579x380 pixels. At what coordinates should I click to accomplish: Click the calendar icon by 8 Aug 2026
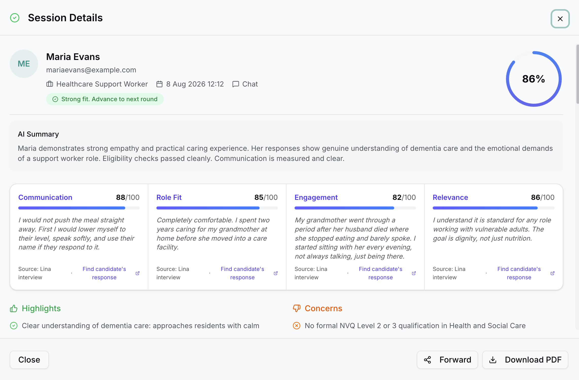click(x=159, y=84)
